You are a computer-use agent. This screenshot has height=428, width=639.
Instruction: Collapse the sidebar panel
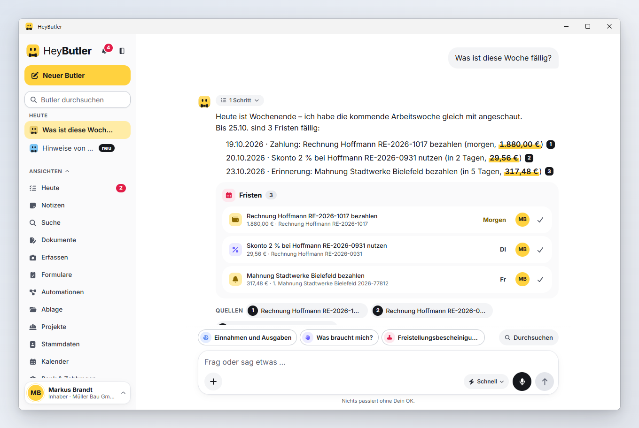click(x=122, y=51)
